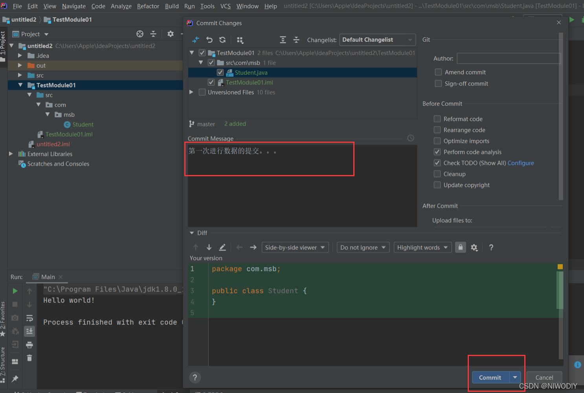Click the help button at dialog bottom
This screenshot has height=393, width=584.
(x=195, y=378)
